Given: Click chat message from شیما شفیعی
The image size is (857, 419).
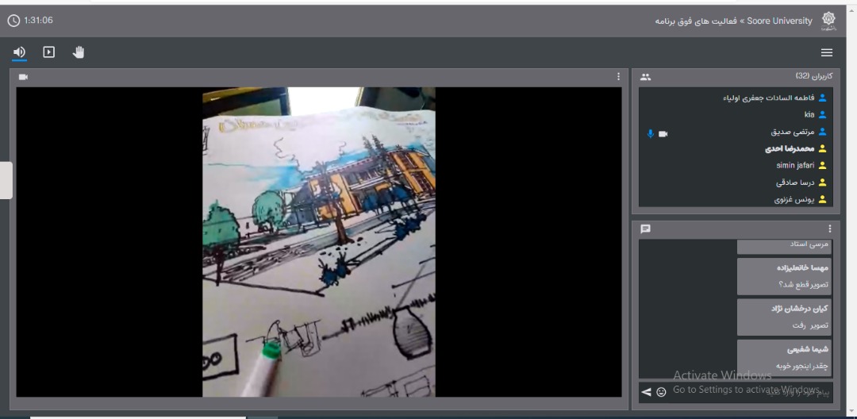Looking at the screenshot, I should (784, 358).
